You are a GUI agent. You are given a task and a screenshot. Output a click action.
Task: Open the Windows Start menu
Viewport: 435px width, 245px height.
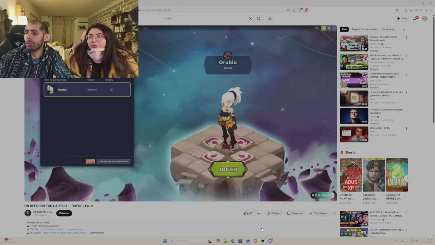165,241
